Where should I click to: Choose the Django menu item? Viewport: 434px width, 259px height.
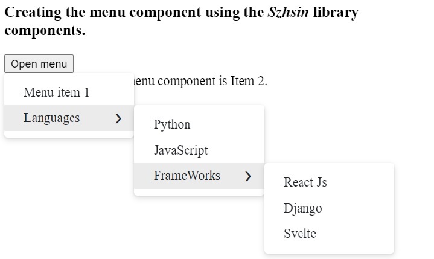[303, 208]
